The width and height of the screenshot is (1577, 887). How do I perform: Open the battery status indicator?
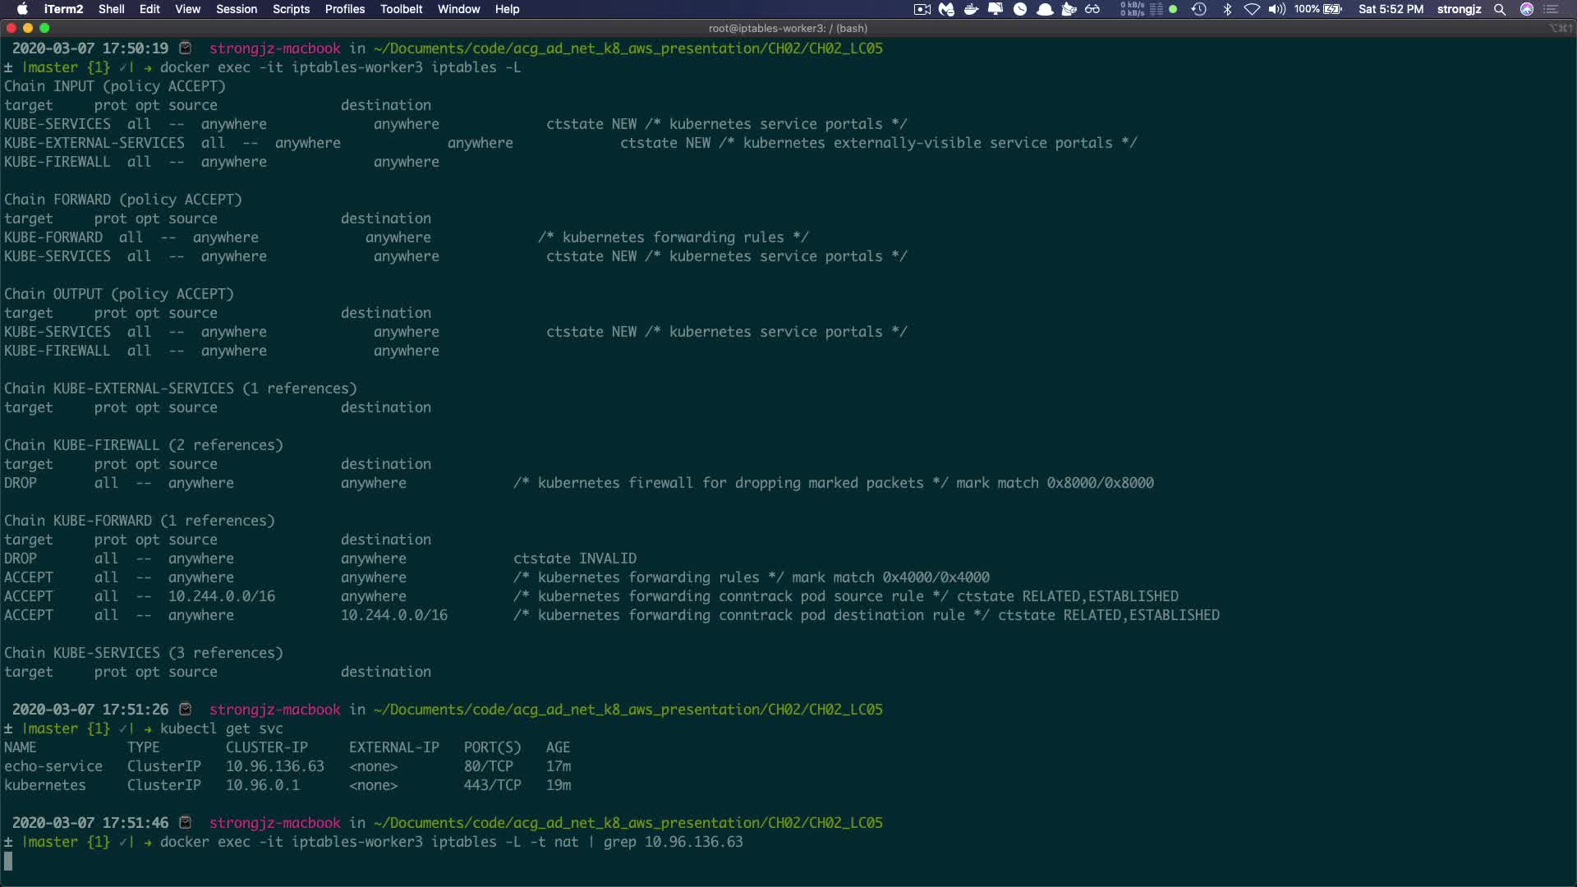pyautogui.click(x=1331, y=9)
